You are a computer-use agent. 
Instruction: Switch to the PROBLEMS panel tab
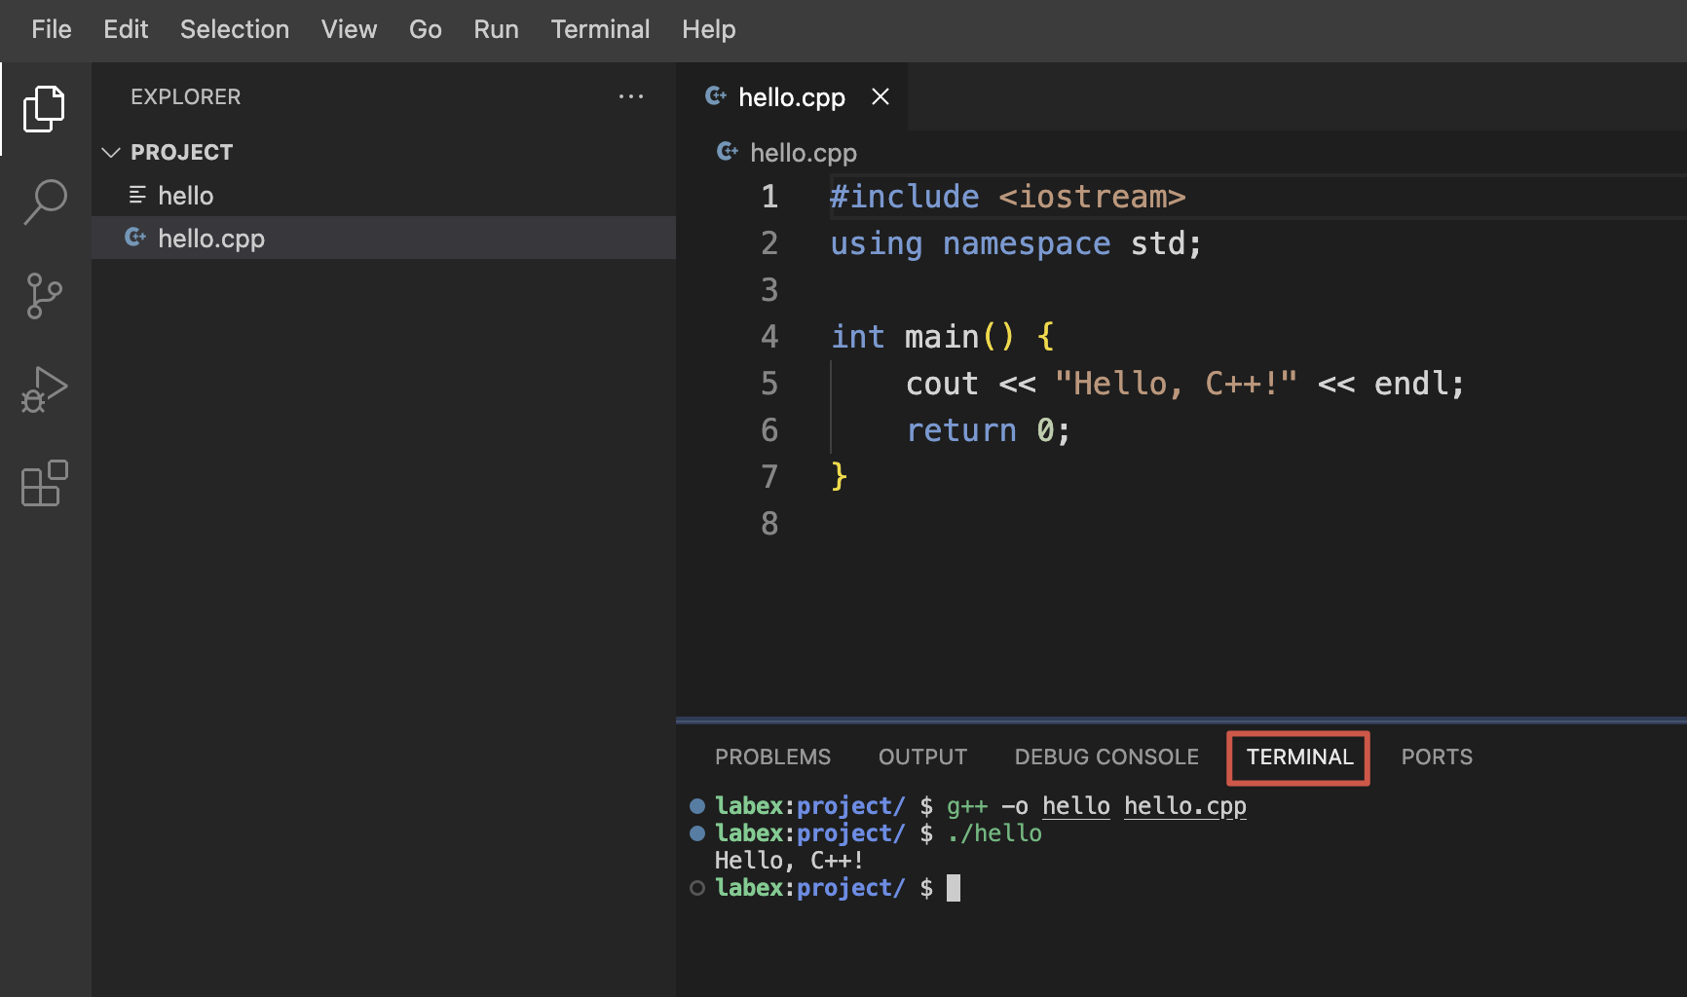tap(772, 757)
